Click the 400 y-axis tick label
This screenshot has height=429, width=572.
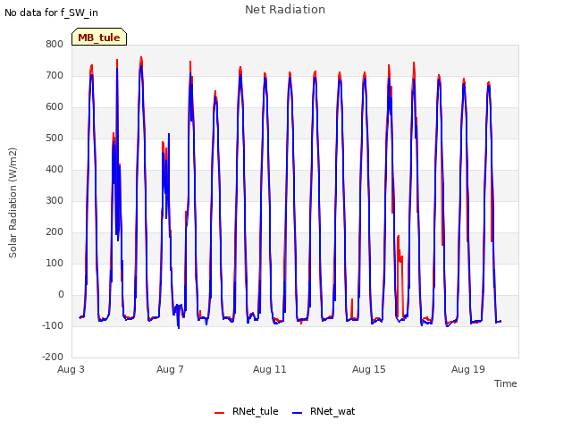coord(55,170)
